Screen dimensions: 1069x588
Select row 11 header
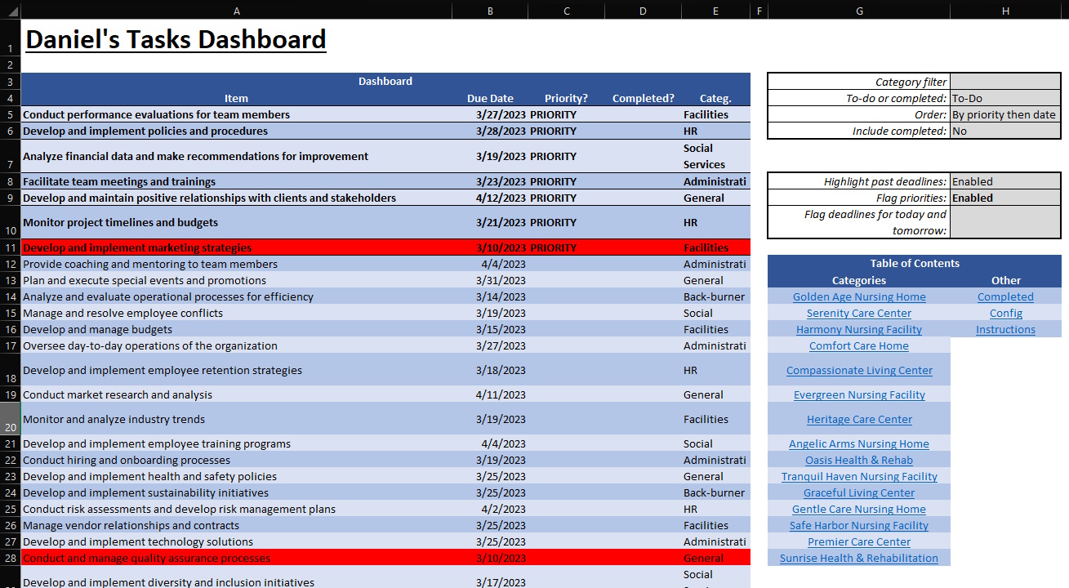[x=9, y=247]
